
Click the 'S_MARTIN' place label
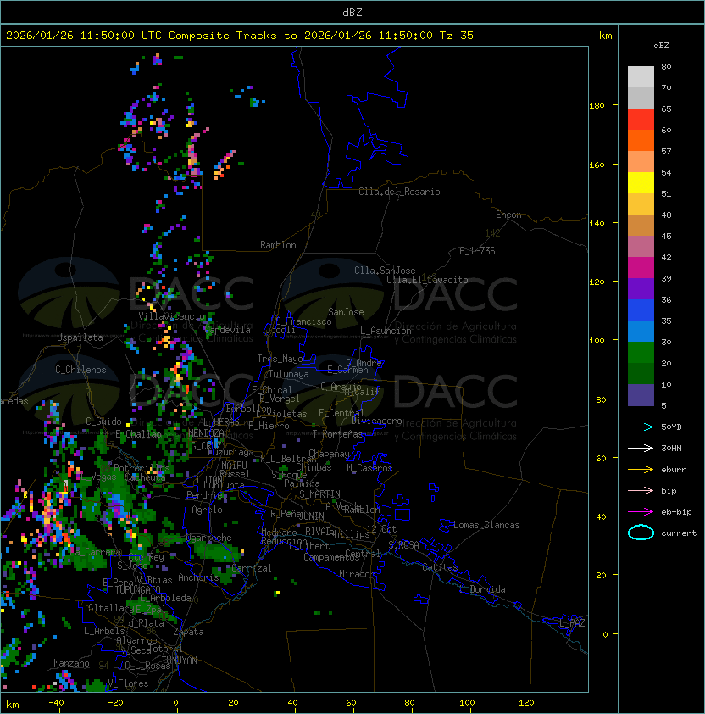click(319, 494)
